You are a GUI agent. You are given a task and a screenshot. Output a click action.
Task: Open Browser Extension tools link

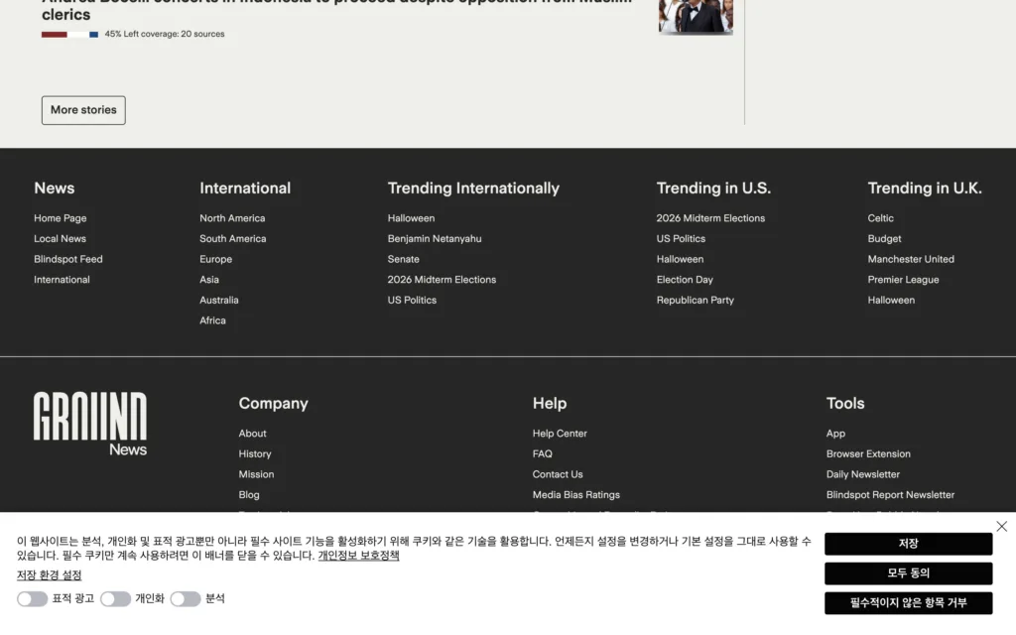[868, 453]
